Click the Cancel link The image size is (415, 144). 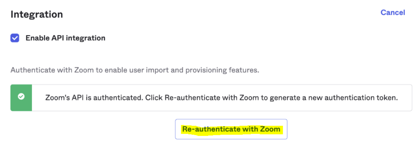point(393,13)
